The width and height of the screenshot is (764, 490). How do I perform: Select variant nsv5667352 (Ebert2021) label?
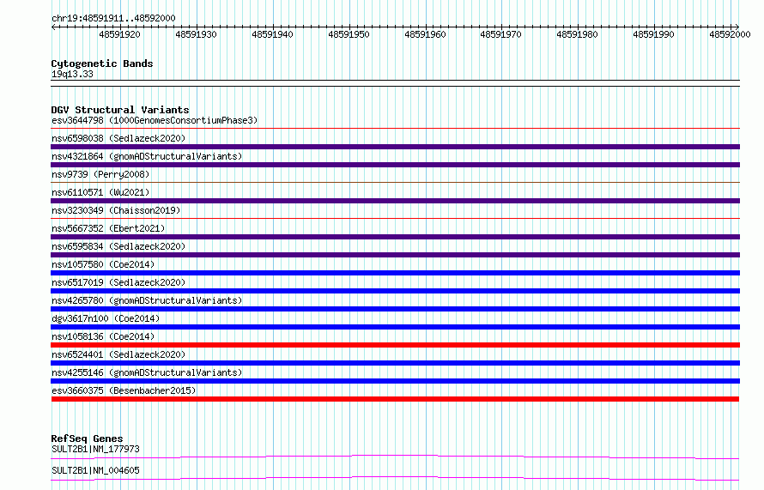coord(108,228)
